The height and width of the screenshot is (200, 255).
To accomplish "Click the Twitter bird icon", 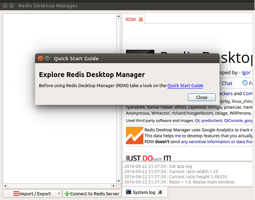I will (x=245, y=83).
